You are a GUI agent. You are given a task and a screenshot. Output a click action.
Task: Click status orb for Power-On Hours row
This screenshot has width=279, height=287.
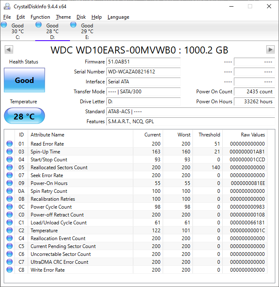[10, 183]
